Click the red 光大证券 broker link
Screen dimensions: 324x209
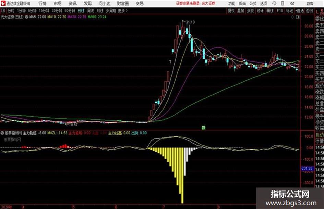[x=208, y=3]
